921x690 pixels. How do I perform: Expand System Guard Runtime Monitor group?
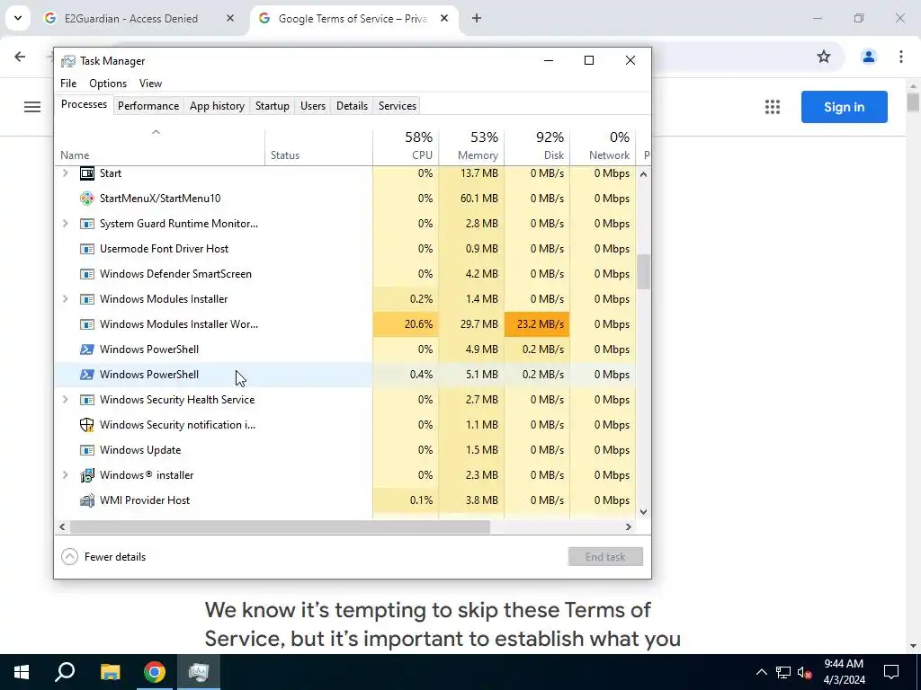65,224
